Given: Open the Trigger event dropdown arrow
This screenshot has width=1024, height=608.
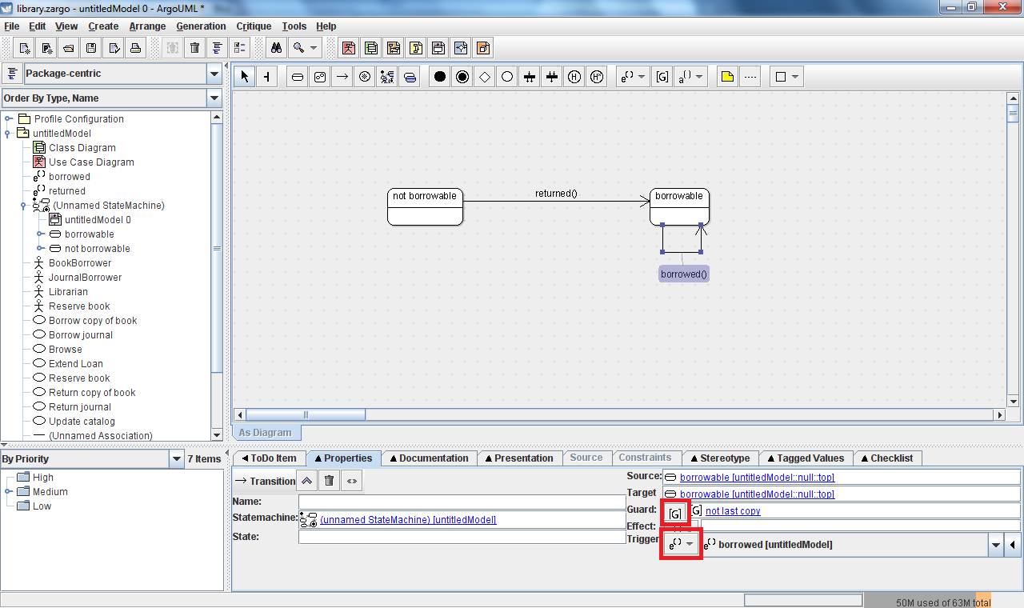Looking at the screenshot, I should (995, 545).
